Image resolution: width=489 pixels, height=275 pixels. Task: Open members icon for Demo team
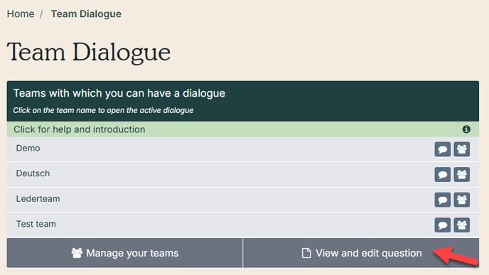click(462, 149)
